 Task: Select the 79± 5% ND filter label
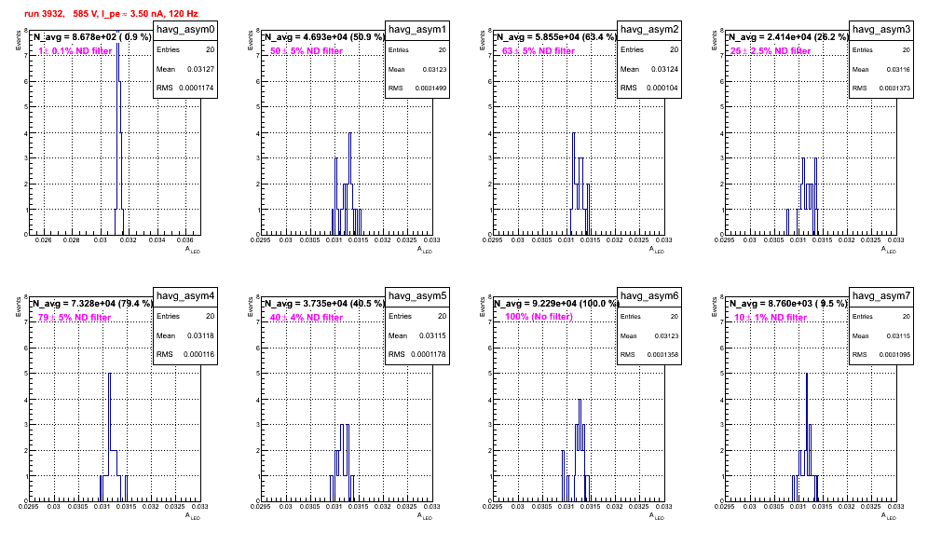click(75, 318)
